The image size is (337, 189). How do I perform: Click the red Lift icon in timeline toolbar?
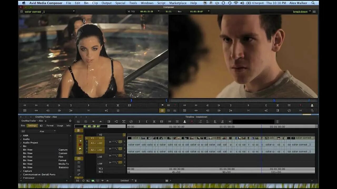pyautogui.click(x=192, y=122)
